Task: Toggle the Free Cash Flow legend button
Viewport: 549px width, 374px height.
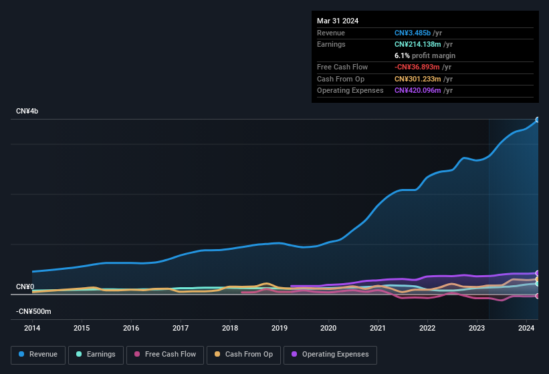Action: click(x=165, y=355)
